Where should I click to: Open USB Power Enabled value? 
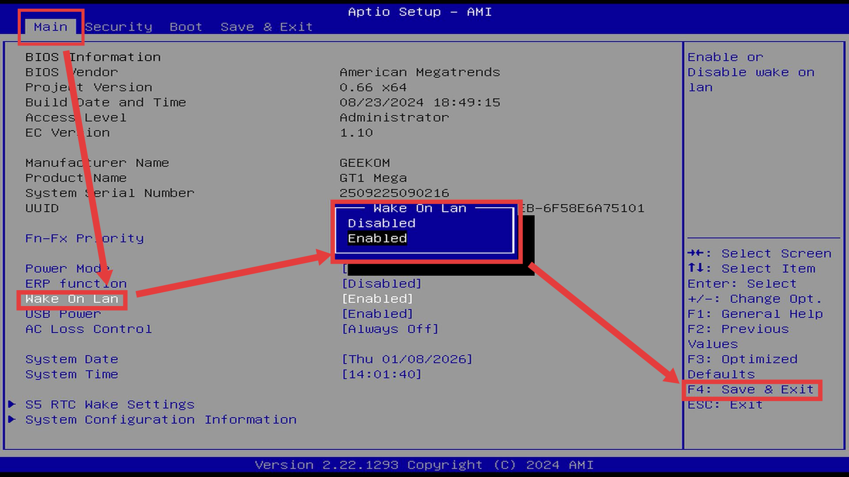[377, 314]
